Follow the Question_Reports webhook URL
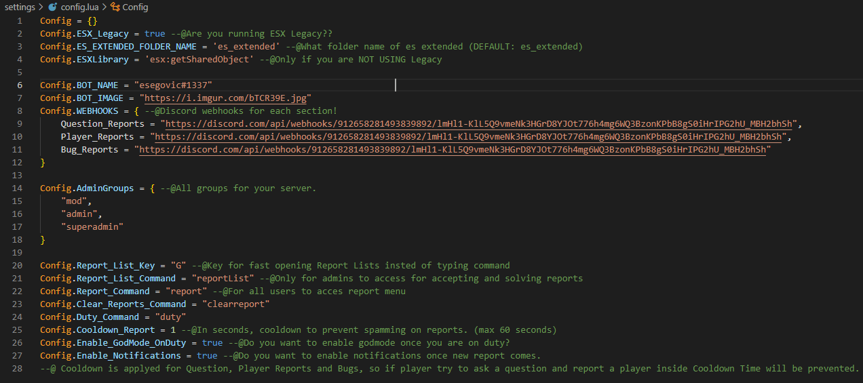863x383 pixels. coord(479,123)
